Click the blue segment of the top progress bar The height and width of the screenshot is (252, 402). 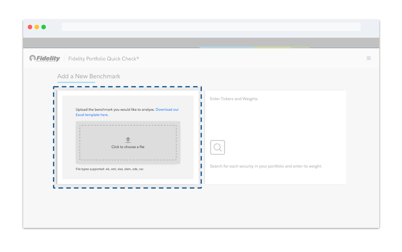click(x=227, y=47)
